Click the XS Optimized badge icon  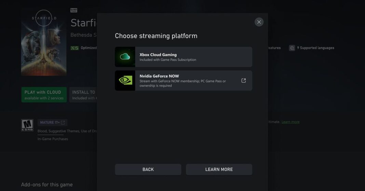pyautogui.click(x=74, y=48)
